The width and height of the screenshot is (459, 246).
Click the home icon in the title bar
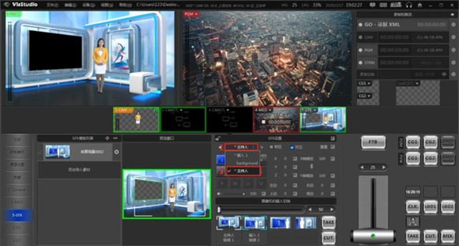coord(420,5)
